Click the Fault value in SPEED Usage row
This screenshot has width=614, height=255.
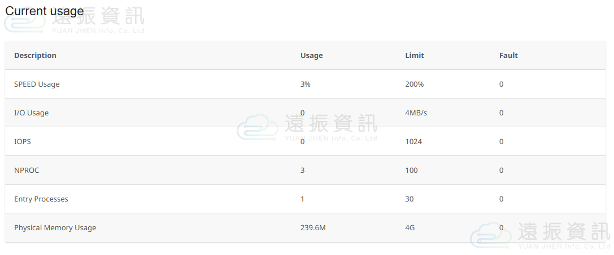(x=501, y=84)
